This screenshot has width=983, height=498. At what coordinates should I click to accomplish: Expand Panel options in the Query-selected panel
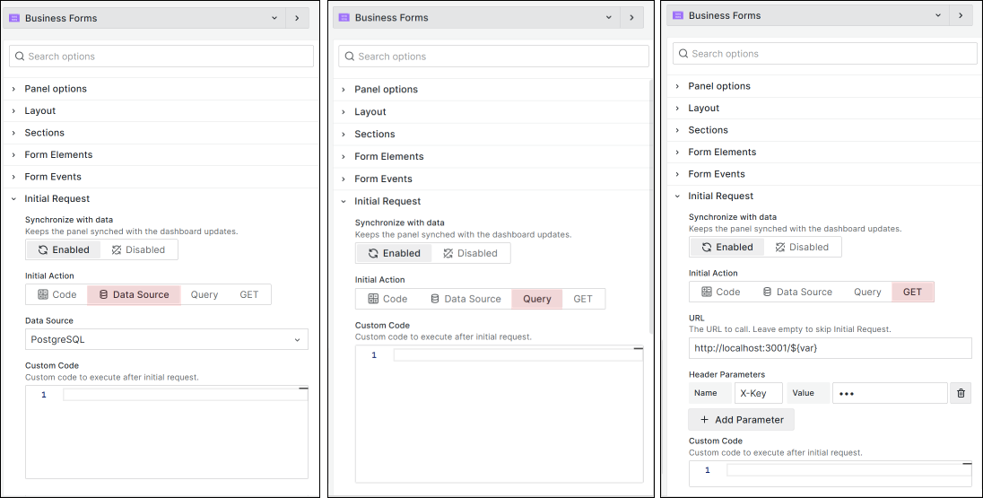pyautogui.click(x=386, y=90)
